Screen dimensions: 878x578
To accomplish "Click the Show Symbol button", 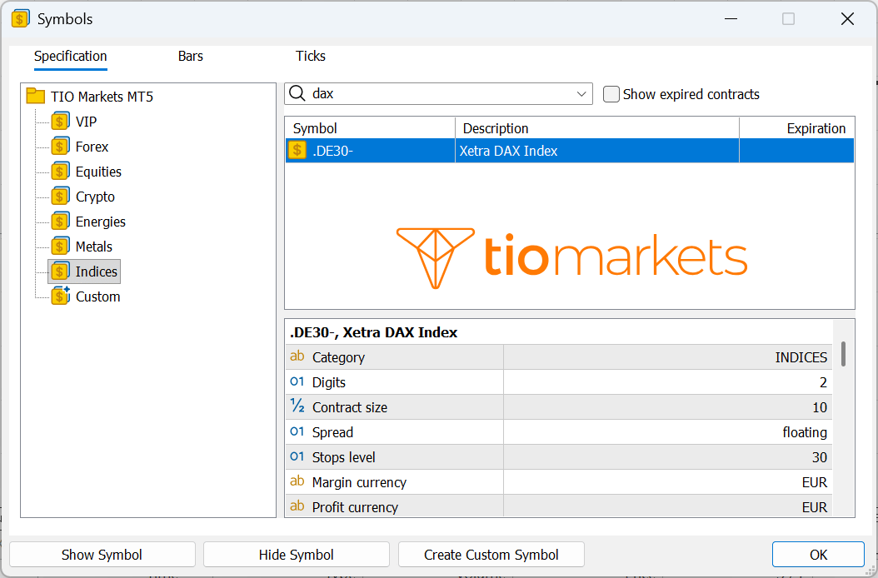I will [x=102, y=555].
